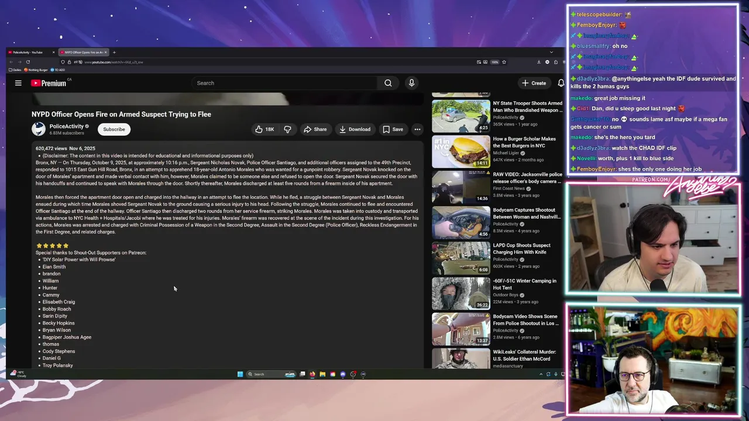Viewport: 749px width, 421px height.
Task: Open the notifications bell
Action: pos(561,83)
